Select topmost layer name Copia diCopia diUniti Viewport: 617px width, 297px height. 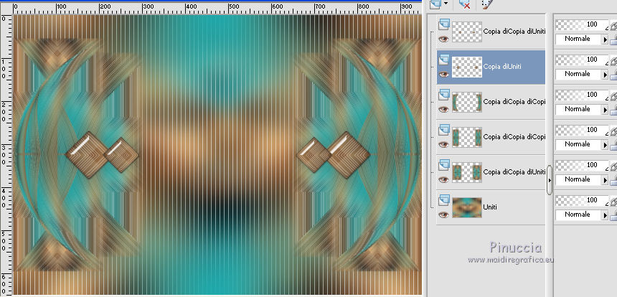(x=514, y=32)
